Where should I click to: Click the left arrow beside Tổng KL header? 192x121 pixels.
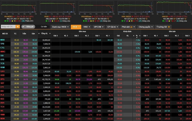[39, 33]
